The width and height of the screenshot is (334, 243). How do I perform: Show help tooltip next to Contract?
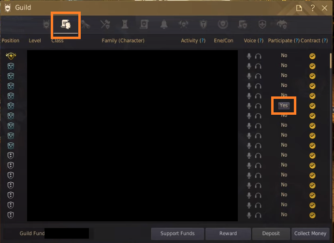pos(325,40)
